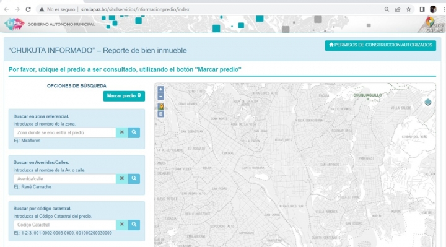
Task: Select the MIRAFLORES SUR map label
Action: pyautogui.click(x=291, y=206)
